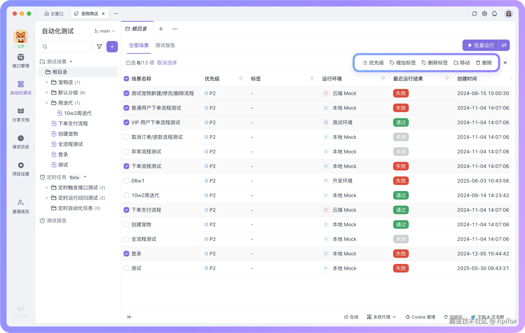Click the sidebar search input field
The height and width of the screenshot is (333, 525).
point(68,47)
